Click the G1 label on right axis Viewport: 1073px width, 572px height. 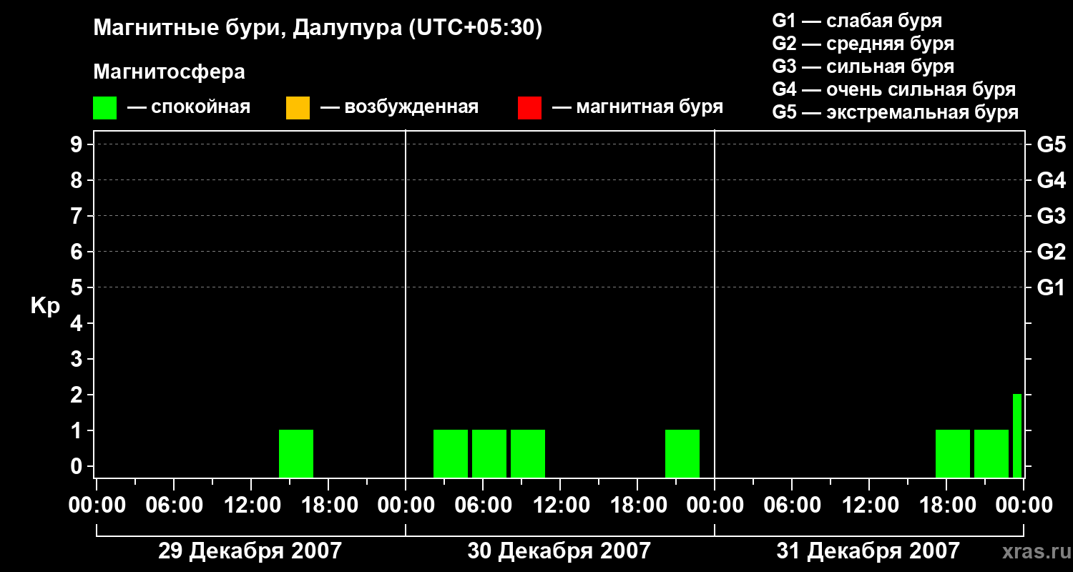pyautogui.click(x=1051, y=287)
